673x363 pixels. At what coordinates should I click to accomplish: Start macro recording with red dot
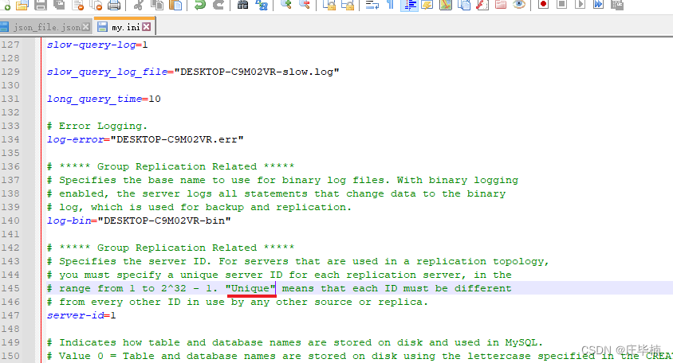(x=543, y=4)
